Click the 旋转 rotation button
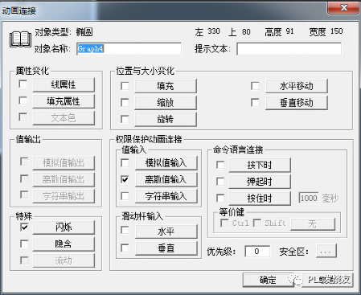This screenshot has width=361, height=295. (166, 119)
